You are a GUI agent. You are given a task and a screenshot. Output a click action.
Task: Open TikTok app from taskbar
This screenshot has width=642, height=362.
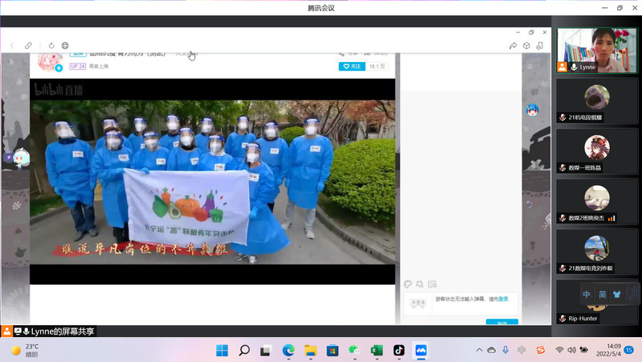[x=399, y=351]
